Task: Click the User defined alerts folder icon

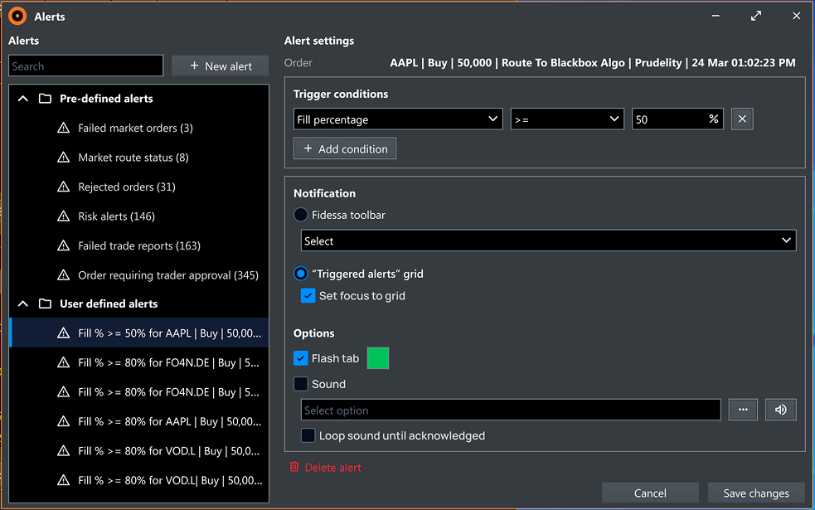Action: tap(46, 304)
